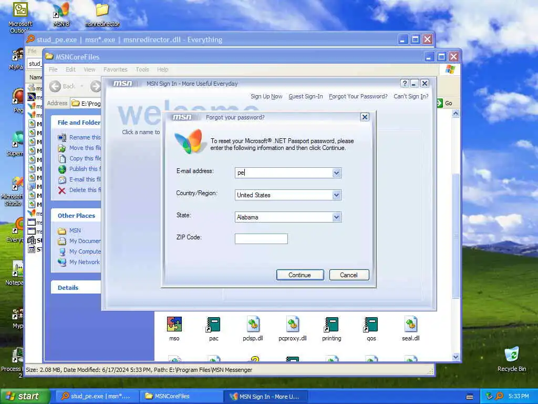The height and width of the screenshot is (404, 538).
Task: Open the E-mail address dropdown arrow
Action: tap(336, 173)
